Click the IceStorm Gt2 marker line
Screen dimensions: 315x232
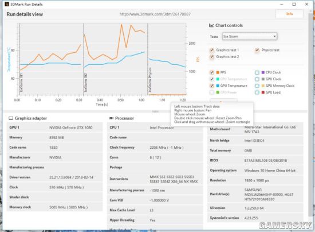click(84, 59)
